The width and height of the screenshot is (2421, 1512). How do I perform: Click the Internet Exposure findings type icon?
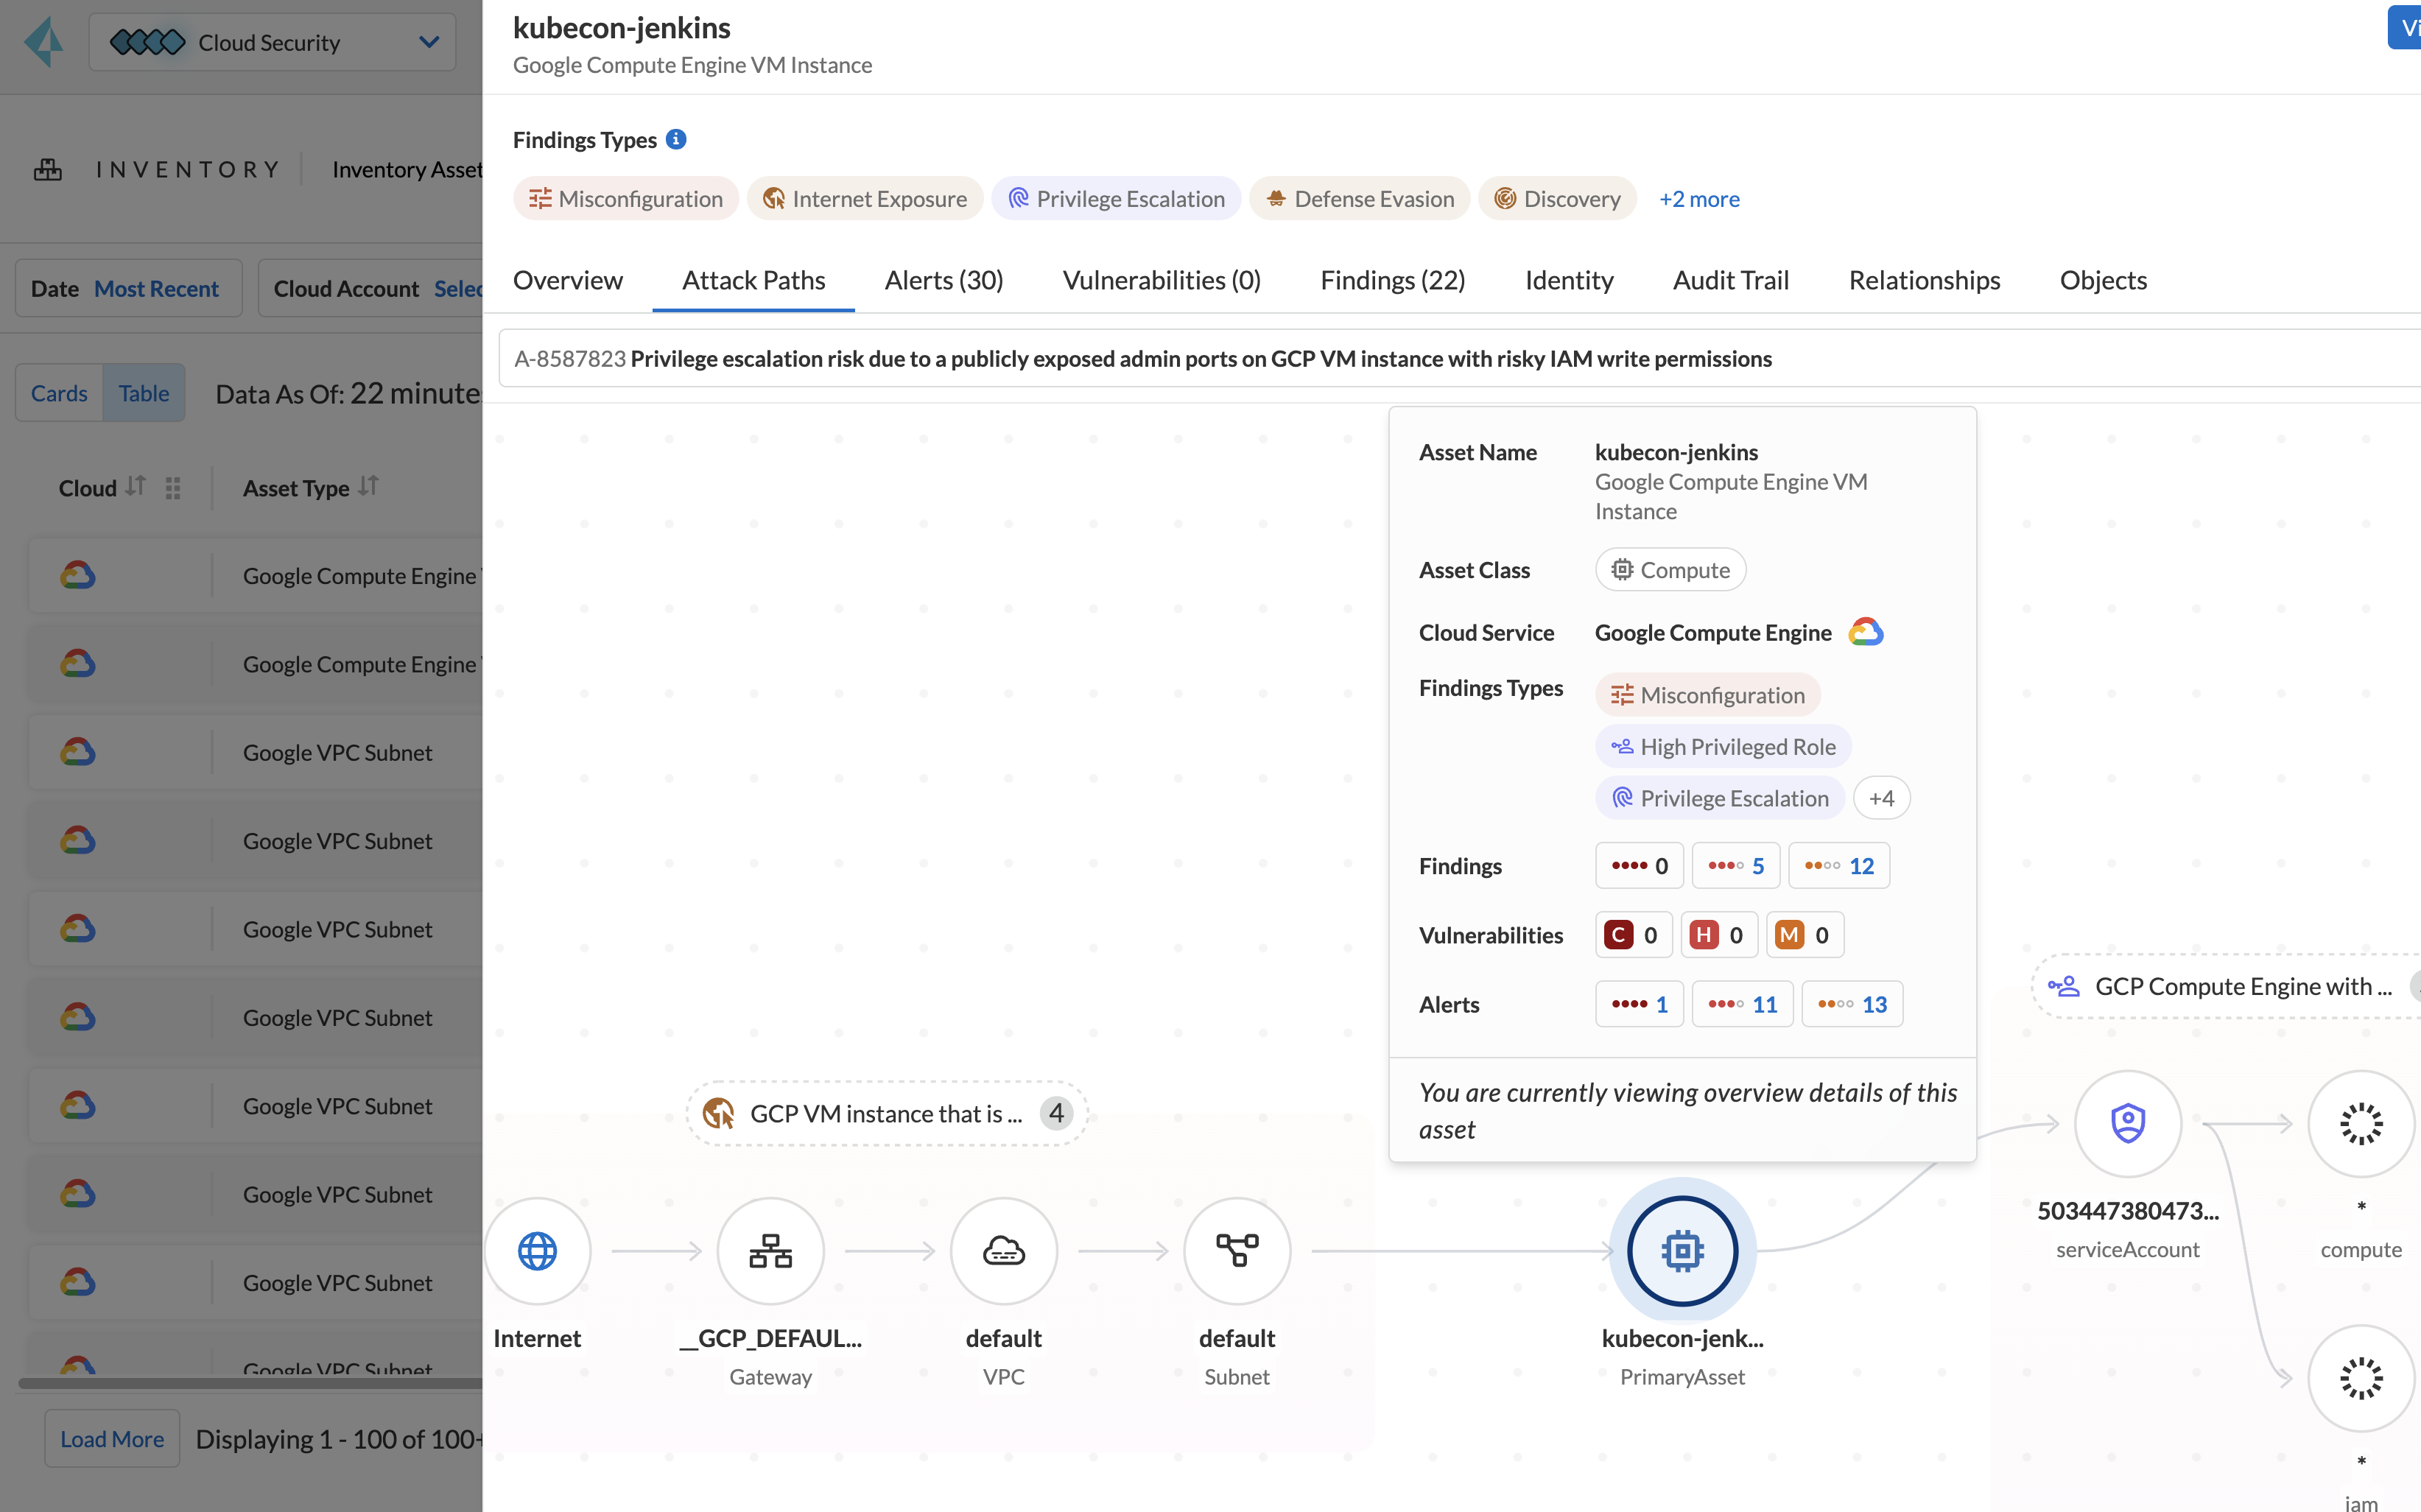tap(773, 197)
